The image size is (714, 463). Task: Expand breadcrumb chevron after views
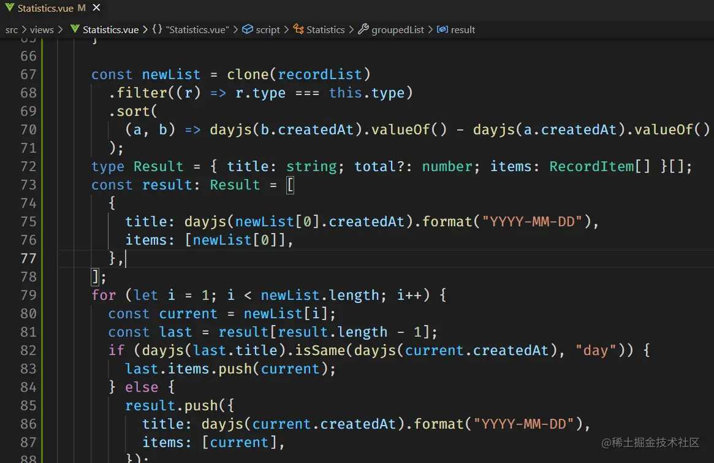[x=59, y=29]
